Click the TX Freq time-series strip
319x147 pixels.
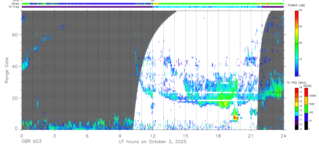click(153, 7)
